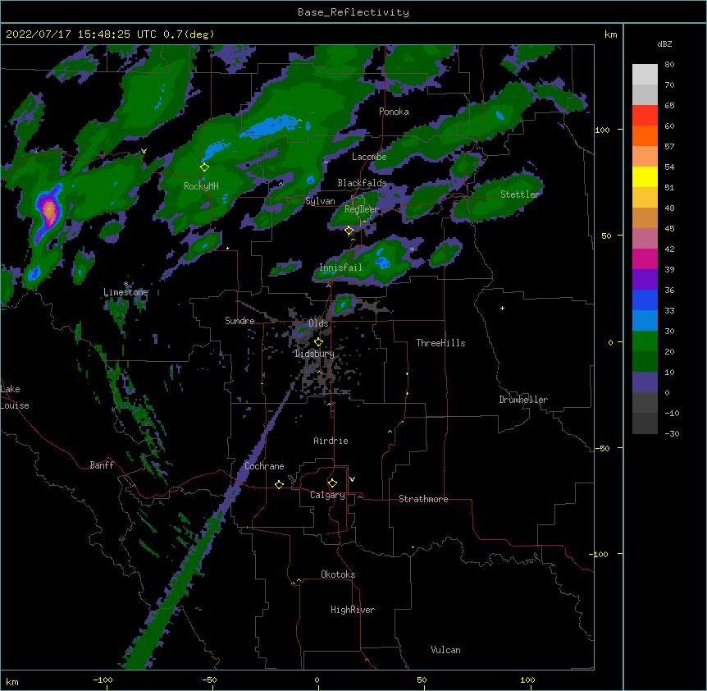Click the yellow diamond marker above RockyMH
The image size is (707, 691).
tap(204, 167)
